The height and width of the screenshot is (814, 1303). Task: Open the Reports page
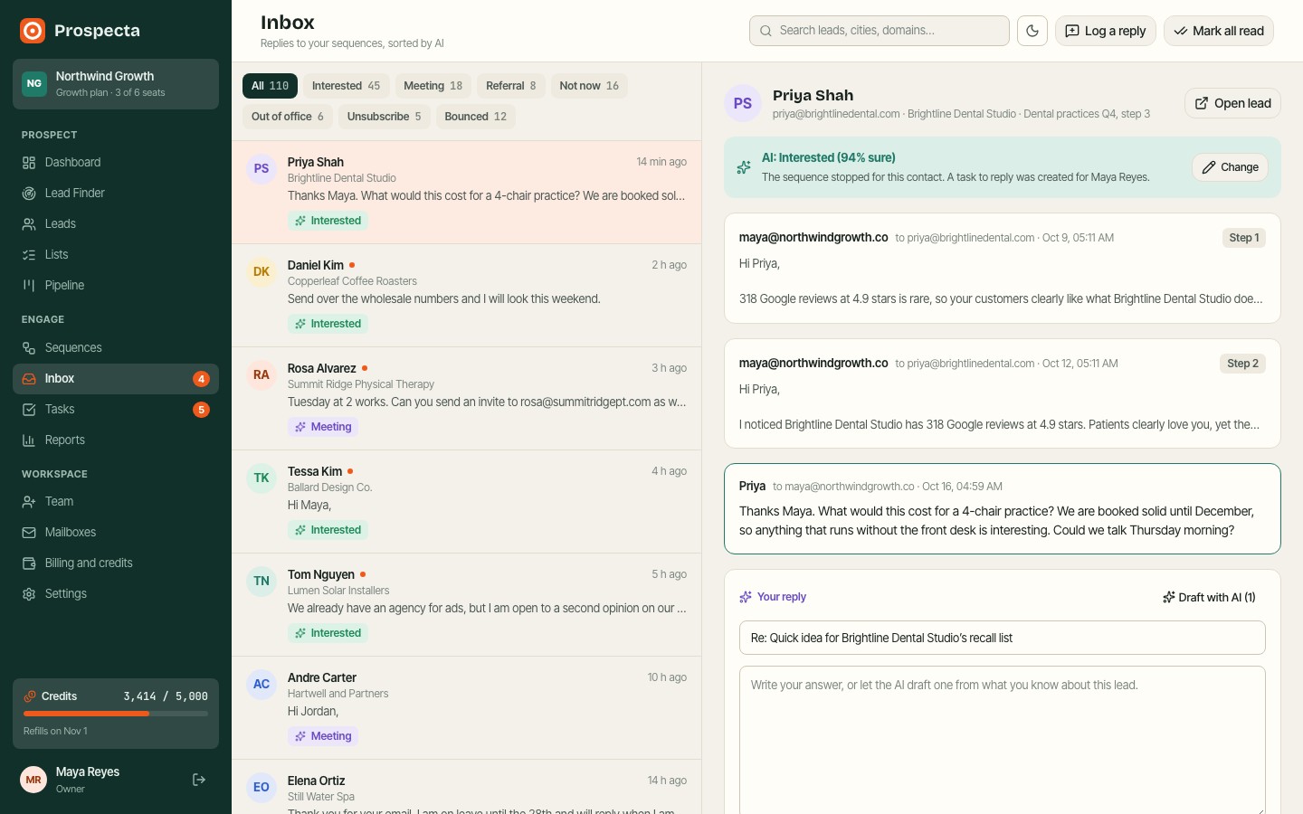[x=116, y=440]
